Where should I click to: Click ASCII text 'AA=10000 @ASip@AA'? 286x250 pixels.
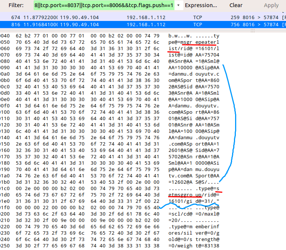point(194,68)
